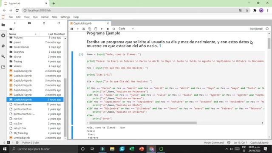Save the notebook with the disk icon

click(72, 29)
